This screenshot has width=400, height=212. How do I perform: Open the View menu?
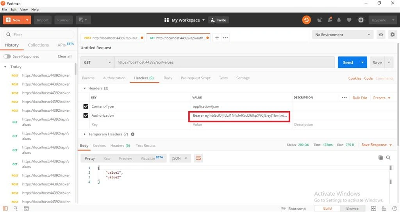click(24, 9)
